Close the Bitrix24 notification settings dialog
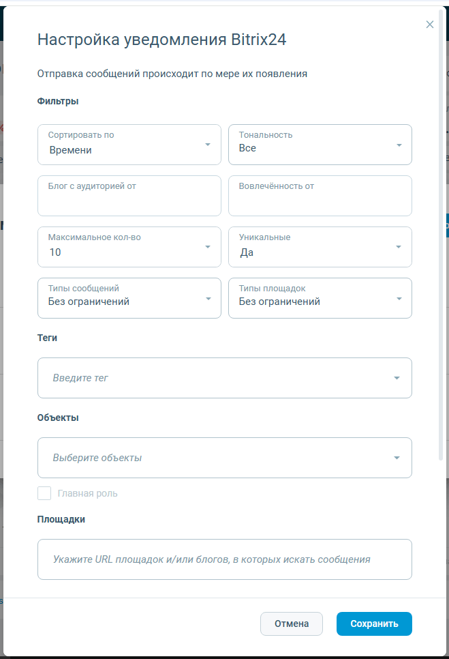 (430, 25)
